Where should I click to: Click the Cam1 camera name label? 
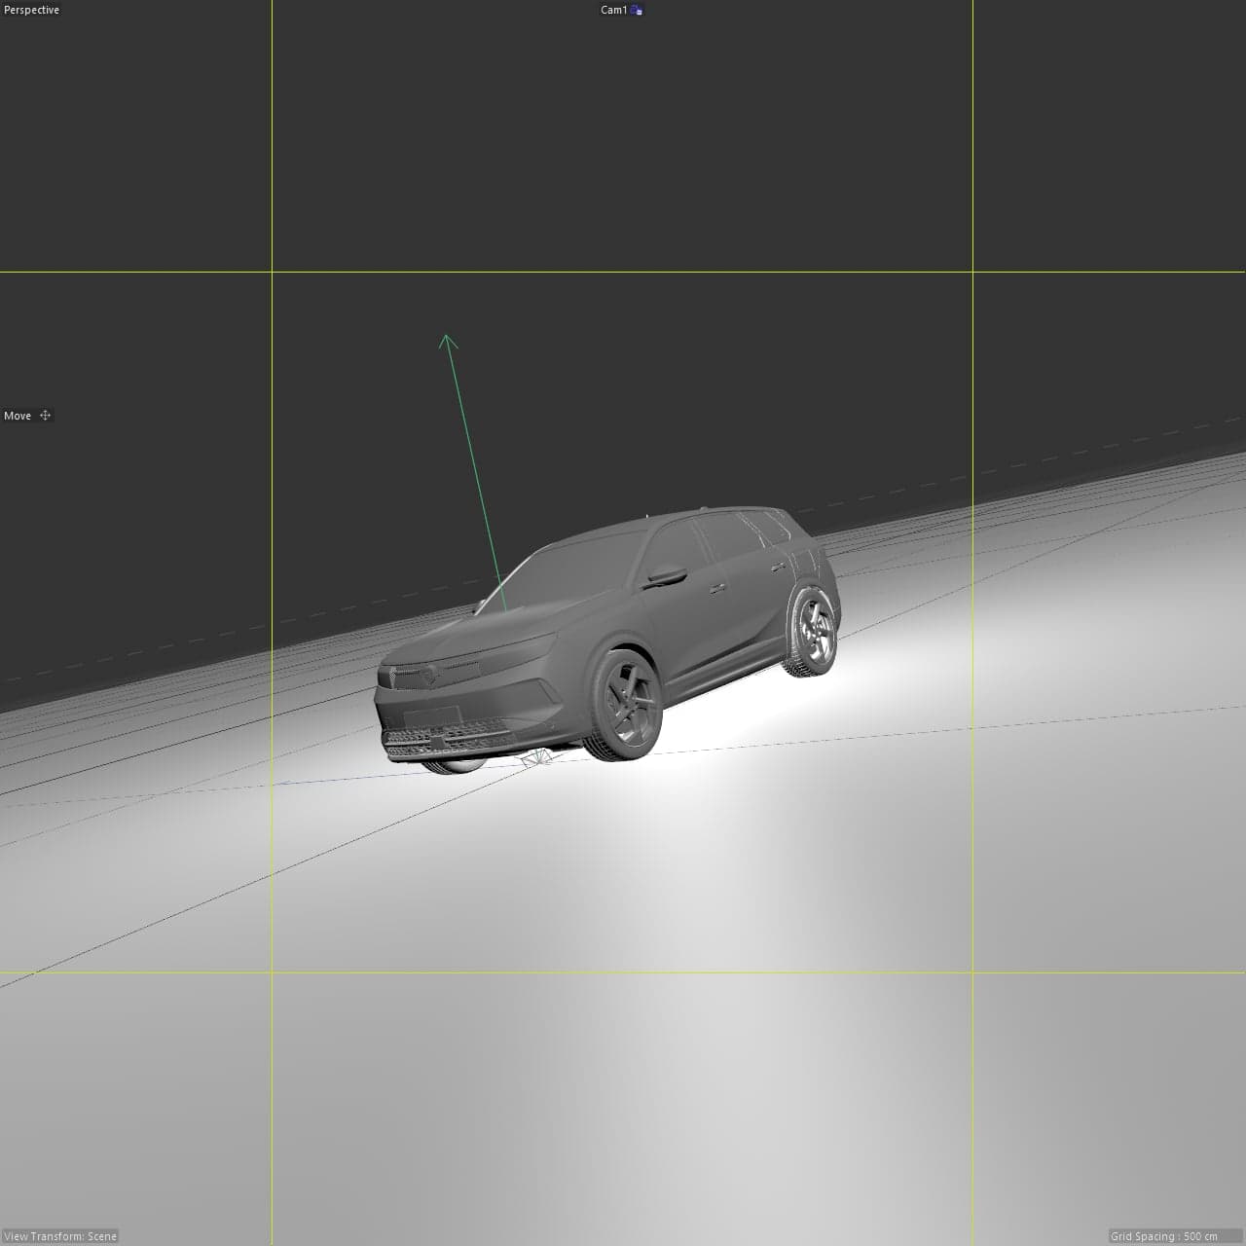pos(613,10)
